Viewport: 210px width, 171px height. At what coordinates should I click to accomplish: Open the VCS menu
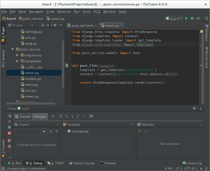tap(97, 12)
